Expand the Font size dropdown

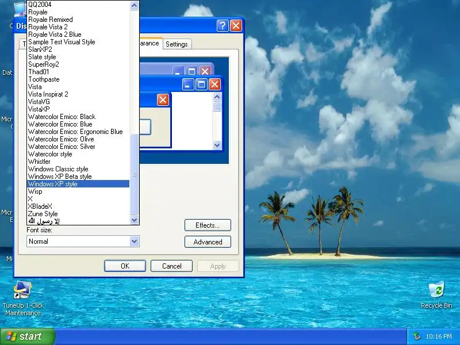134,241
